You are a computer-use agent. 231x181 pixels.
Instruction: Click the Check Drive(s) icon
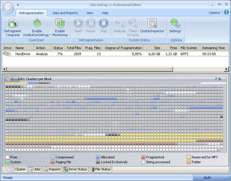133,23
